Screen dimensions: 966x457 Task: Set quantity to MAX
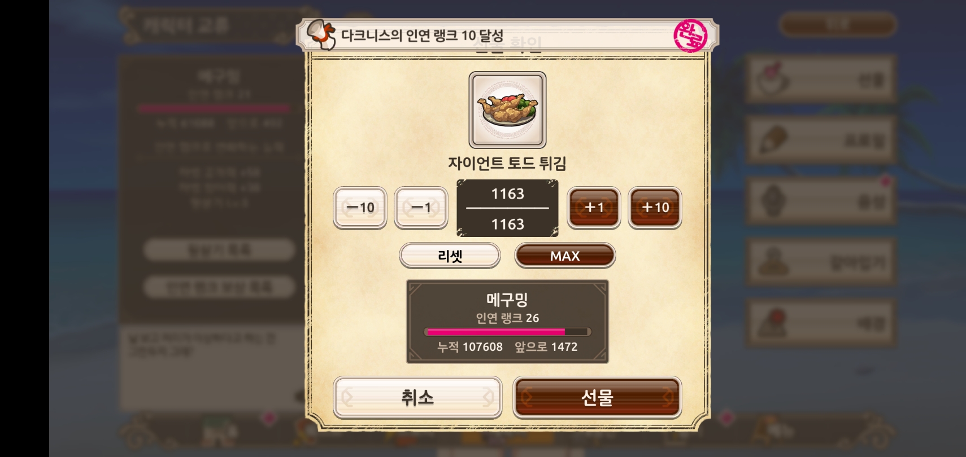[565, 256]
